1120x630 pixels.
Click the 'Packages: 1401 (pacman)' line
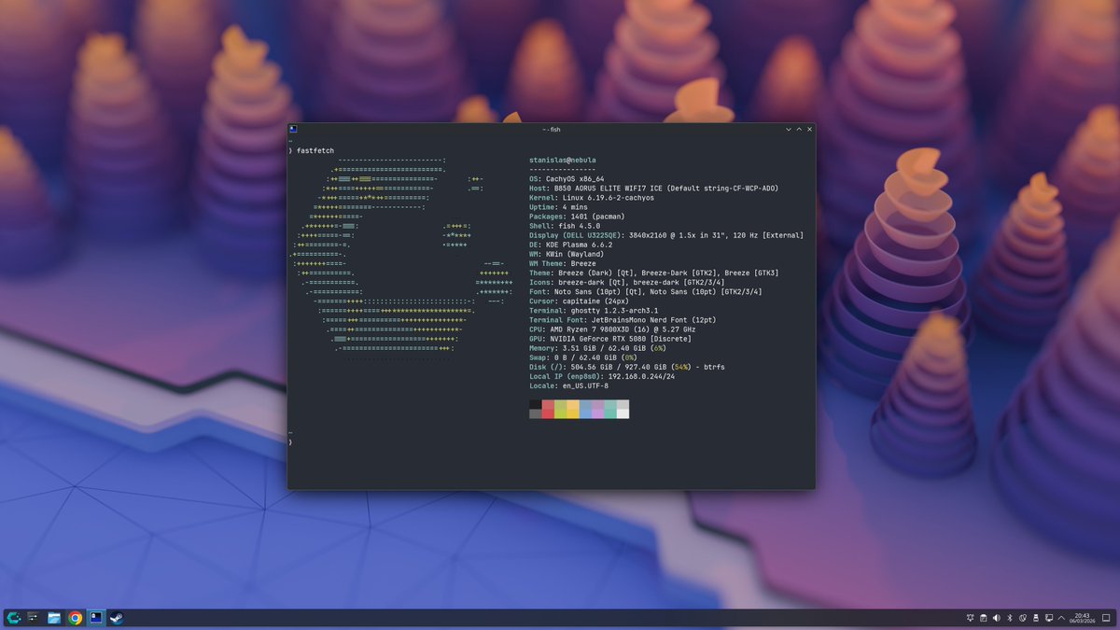pos(579,217)
